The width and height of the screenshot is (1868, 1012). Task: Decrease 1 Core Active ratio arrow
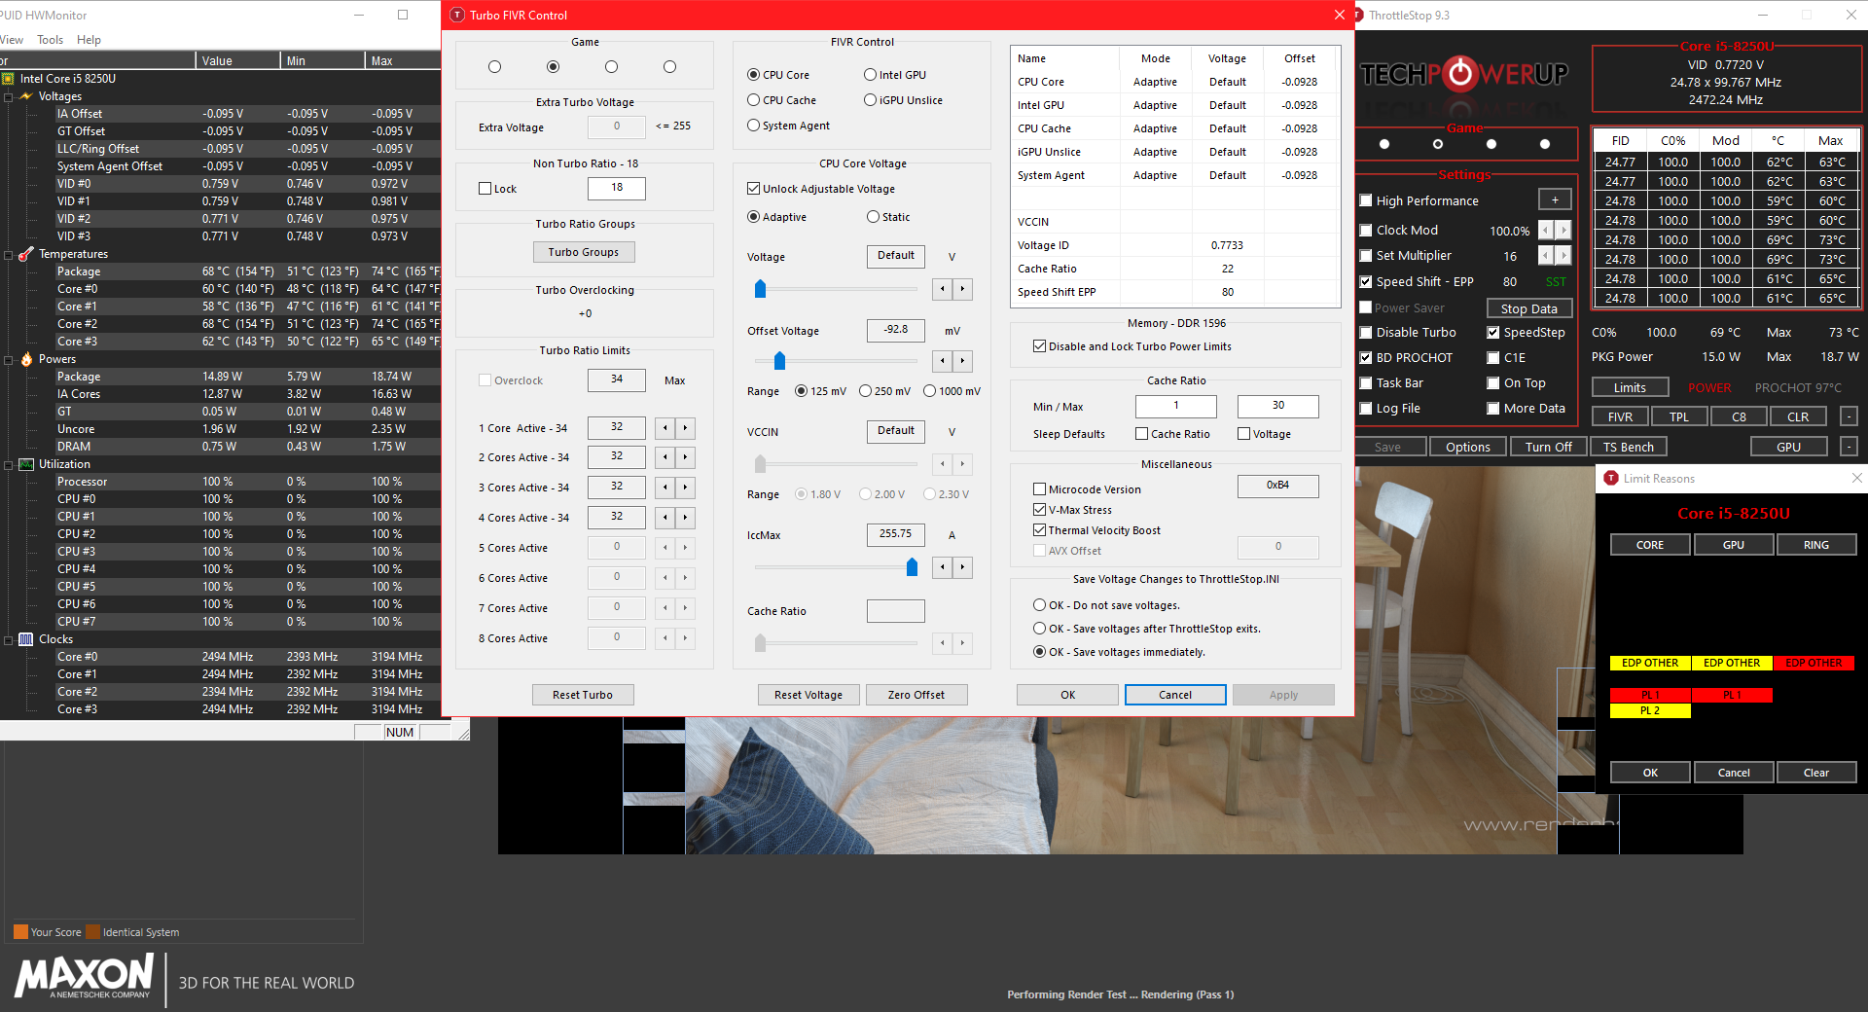665,428
